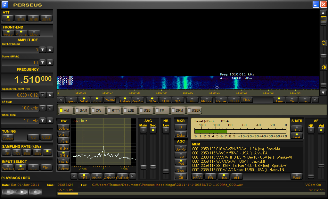328x199 pixels.
Task: Switch to USB mode
Action: click(x=146, y=110)
